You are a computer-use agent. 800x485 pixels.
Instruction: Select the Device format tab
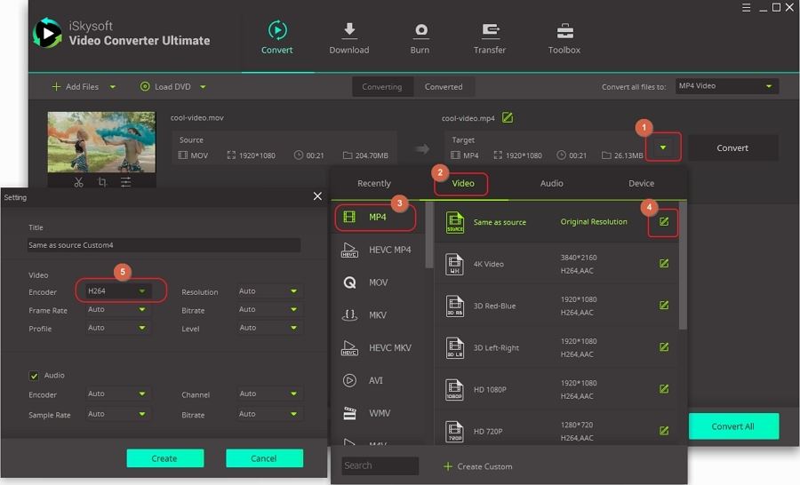(x=641, y=183)
